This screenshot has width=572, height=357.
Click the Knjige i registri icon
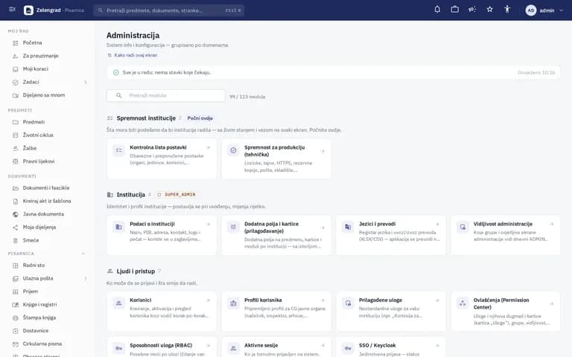pyautogui.click(x=16, y=305)
